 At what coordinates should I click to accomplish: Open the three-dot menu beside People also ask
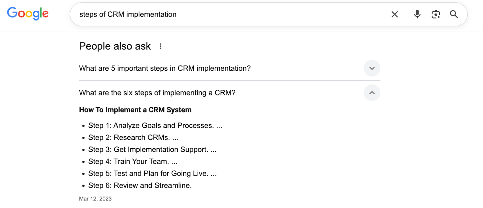161,46
